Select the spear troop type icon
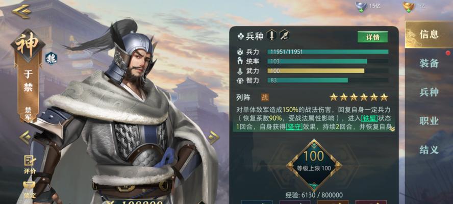Screen dimensions: 453x204 (x=284, y=35)
